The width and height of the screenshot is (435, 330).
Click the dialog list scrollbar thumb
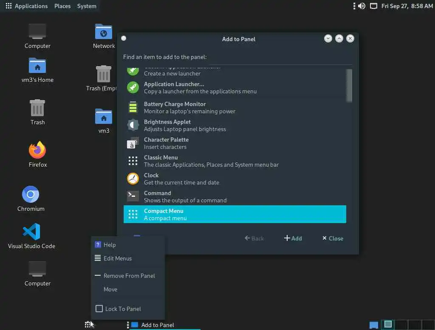click(x=349, y=86)
